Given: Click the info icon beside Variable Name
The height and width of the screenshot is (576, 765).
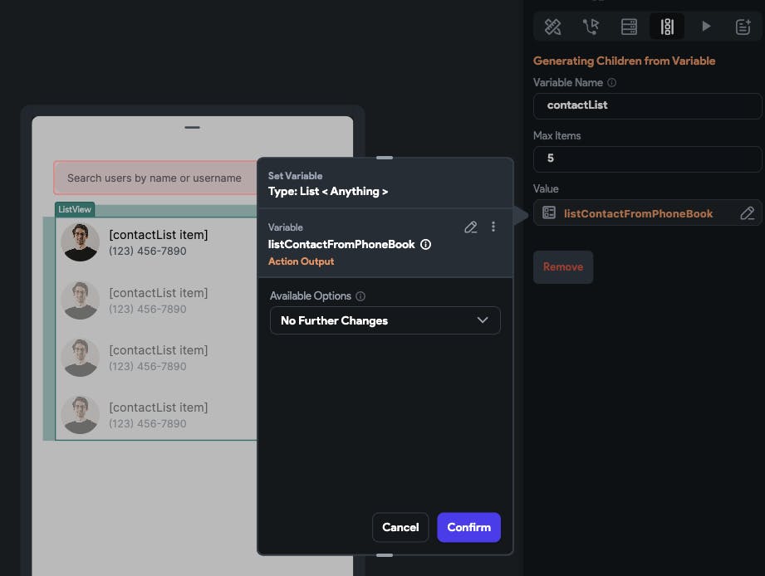Looking at the screenshot, I should (611, 83).
